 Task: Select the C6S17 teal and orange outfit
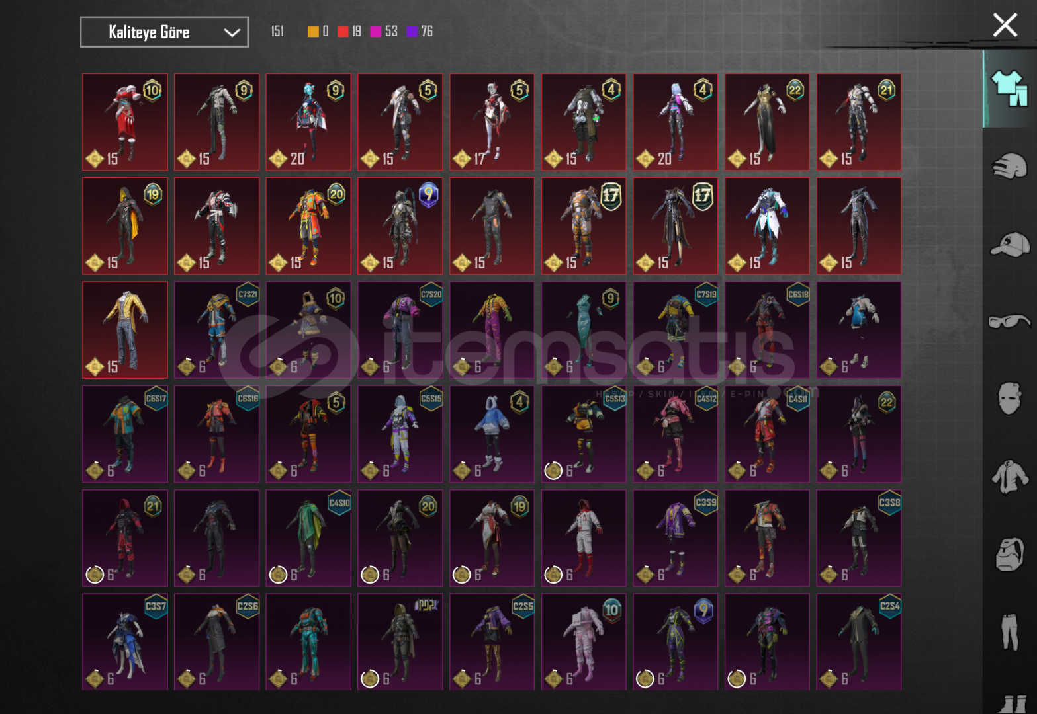tap(125, 434)
